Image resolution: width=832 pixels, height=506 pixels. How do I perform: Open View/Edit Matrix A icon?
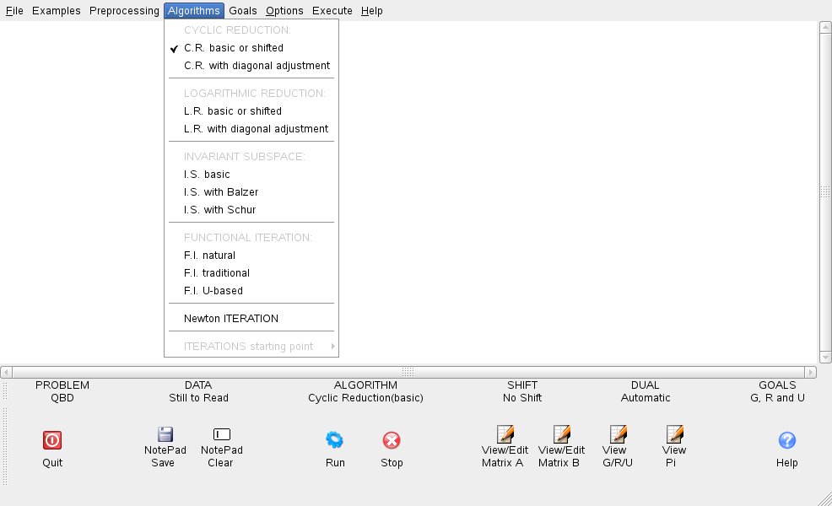pos(505,434)
